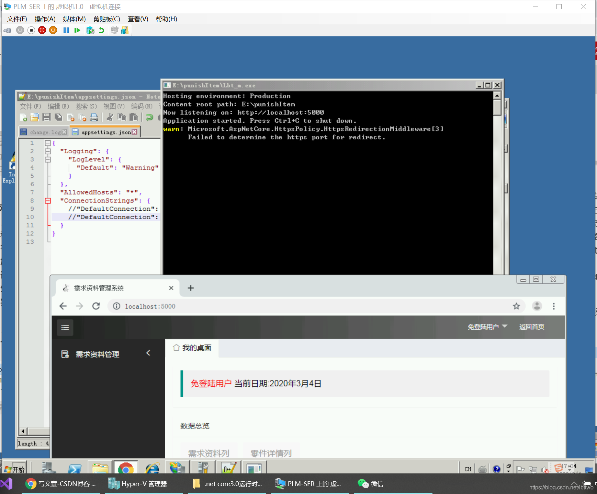597x494 pixels.
Task: Click the localhost:5000 address bar
Action: click(316, 306)
